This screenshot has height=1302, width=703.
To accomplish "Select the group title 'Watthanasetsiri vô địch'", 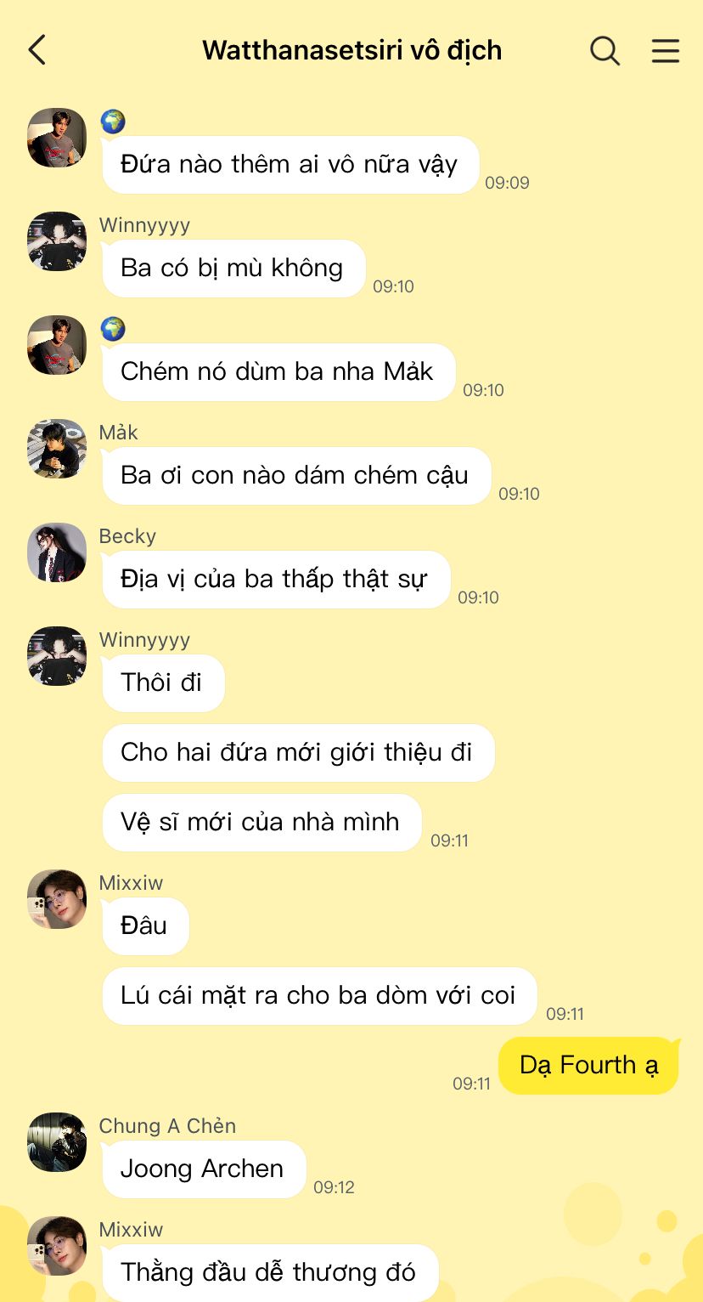I will [352, 51].
